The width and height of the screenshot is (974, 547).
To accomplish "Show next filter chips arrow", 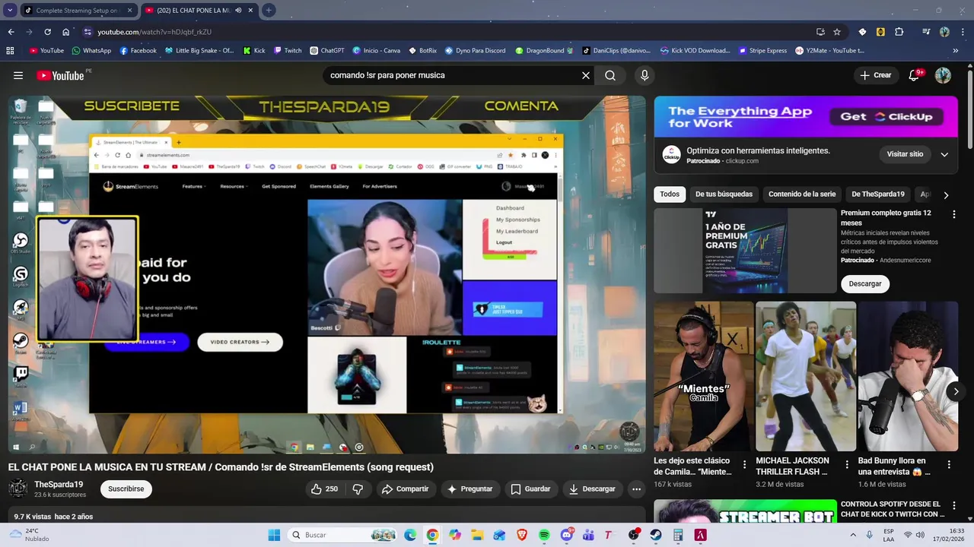I will [946, 194].
